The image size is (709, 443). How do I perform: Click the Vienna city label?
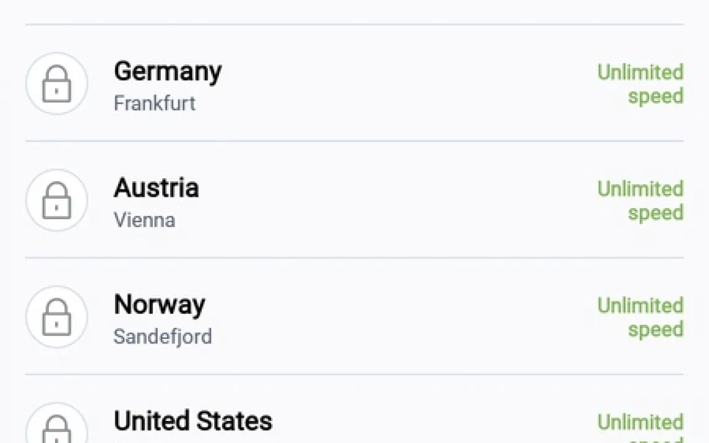click(144, 220)
